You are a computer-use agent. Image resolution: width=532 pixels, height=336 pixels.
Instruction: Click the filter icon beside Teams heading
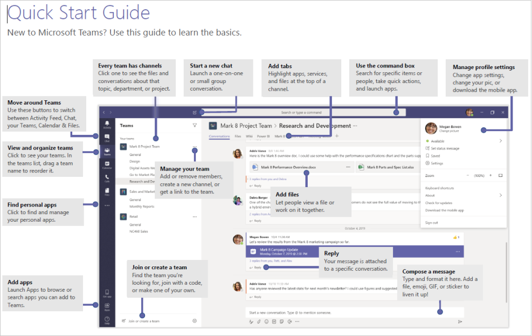(x=195, y=125)
